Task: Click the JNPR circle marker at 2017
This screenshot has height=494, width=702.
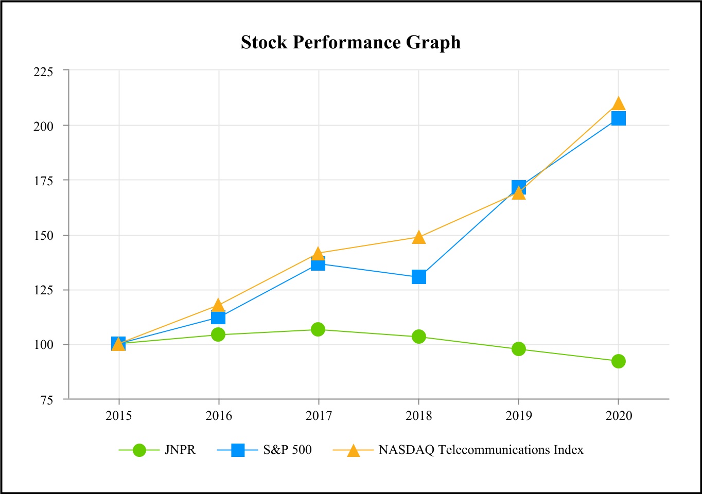Action: click(x=318, y=329)
